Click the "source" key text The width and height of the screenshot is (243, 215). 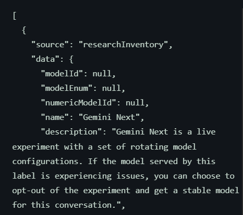tap(50, 45)
